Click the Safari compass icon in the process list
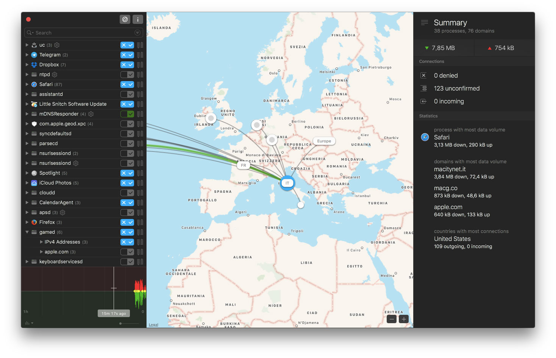This screenshot has width=556, height=358. pos(34,84)
